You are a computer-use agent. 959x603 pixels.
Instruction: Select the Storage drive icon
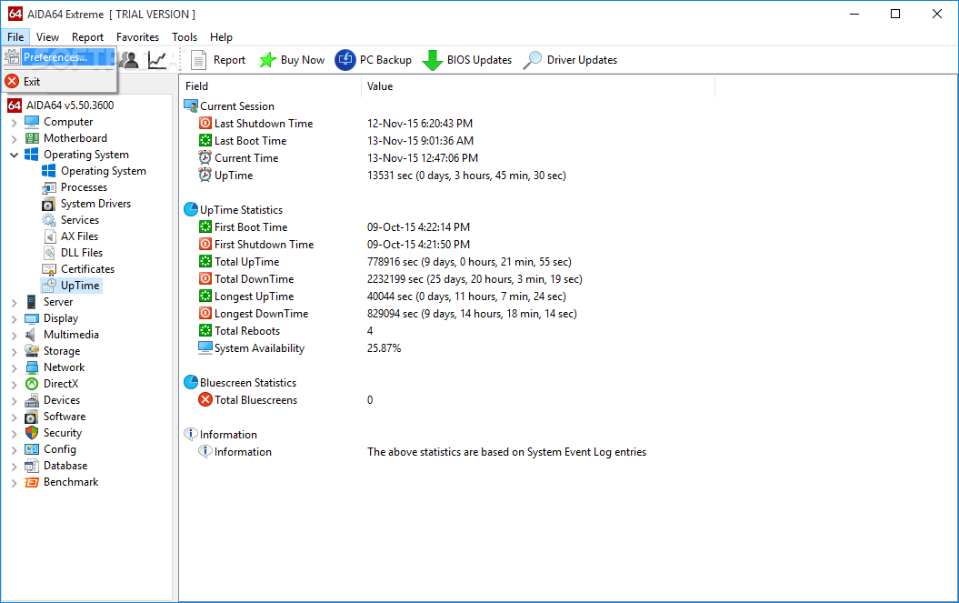(x=32, y=351)
